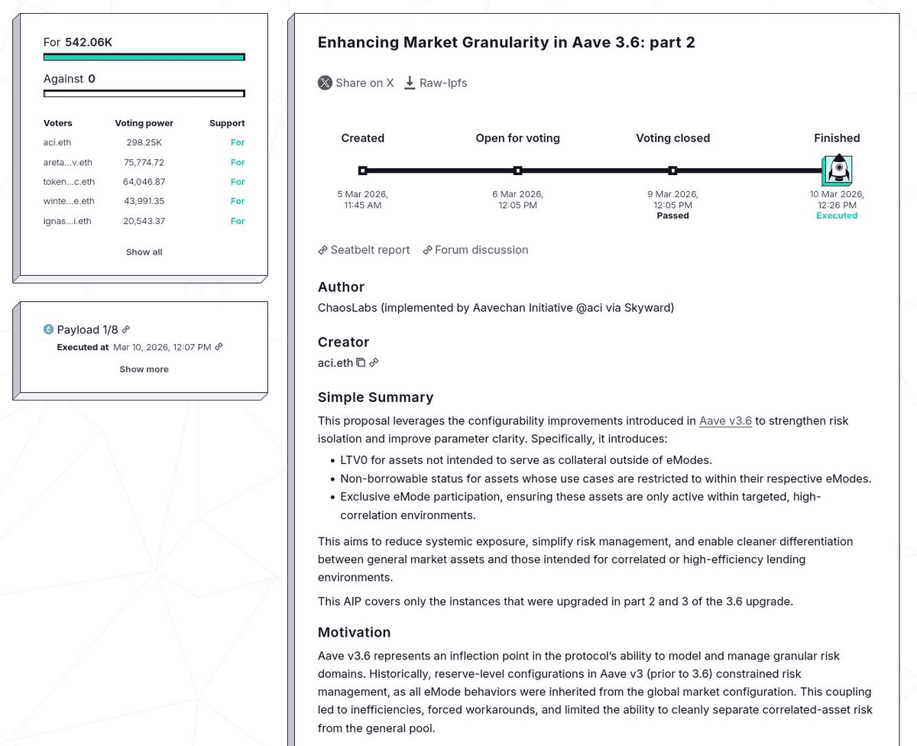
Task: Click the Voting closed timeline marker
Action: [x=672, y=170]
